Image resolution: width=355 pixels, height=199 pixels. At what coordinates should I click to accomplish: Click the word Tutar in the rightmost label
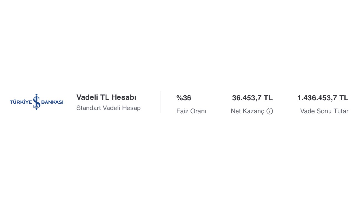pyautogui.click(x=341, y=111)
